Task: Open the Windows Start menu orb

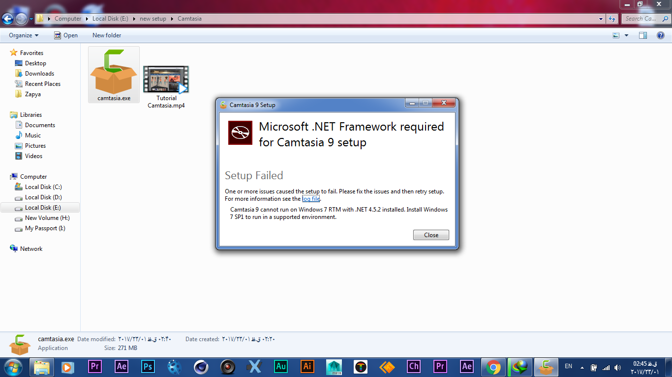Action: click(12, 367)
